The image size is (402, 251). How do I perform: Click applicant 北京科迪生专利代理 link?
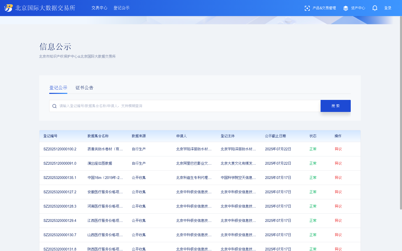(193, 177)
